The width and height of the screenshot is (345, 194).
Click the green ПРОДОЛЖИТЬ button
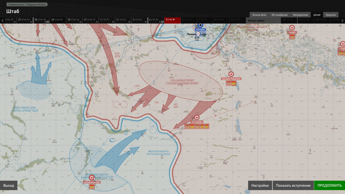[x=329, y=185]
